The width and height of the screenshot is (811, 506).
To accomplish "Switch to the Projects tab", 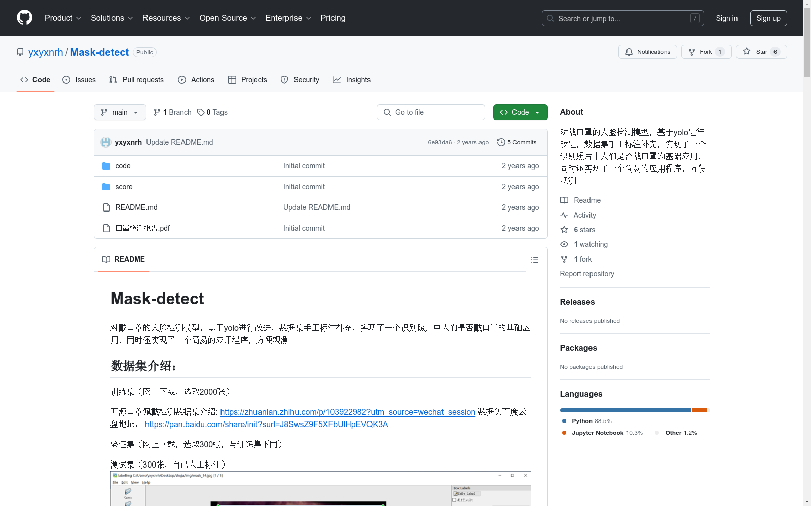I will coord(247,80).
